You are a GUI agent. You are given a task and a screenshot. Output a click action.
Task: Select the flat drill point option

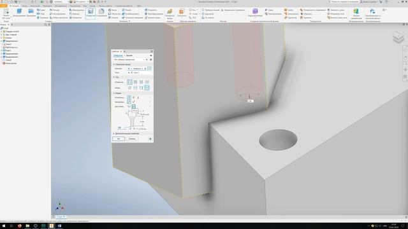129,106
